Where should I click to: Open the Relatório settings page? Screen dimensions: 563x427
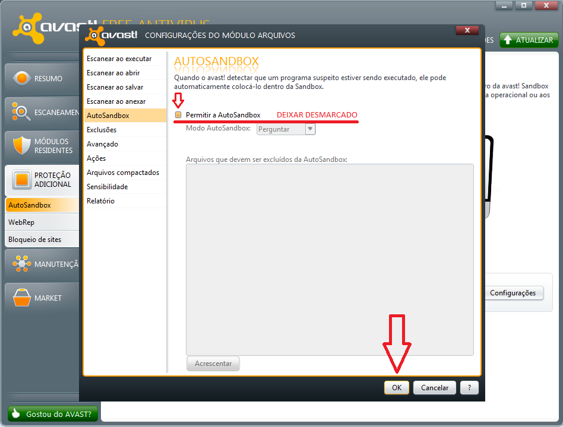(125, 201)
